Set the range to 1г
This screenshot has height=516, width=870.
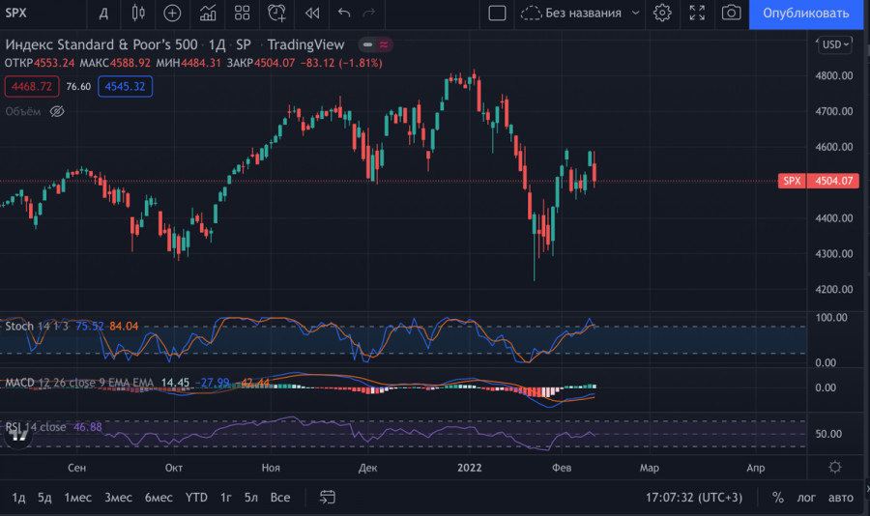tap(226, 497)
